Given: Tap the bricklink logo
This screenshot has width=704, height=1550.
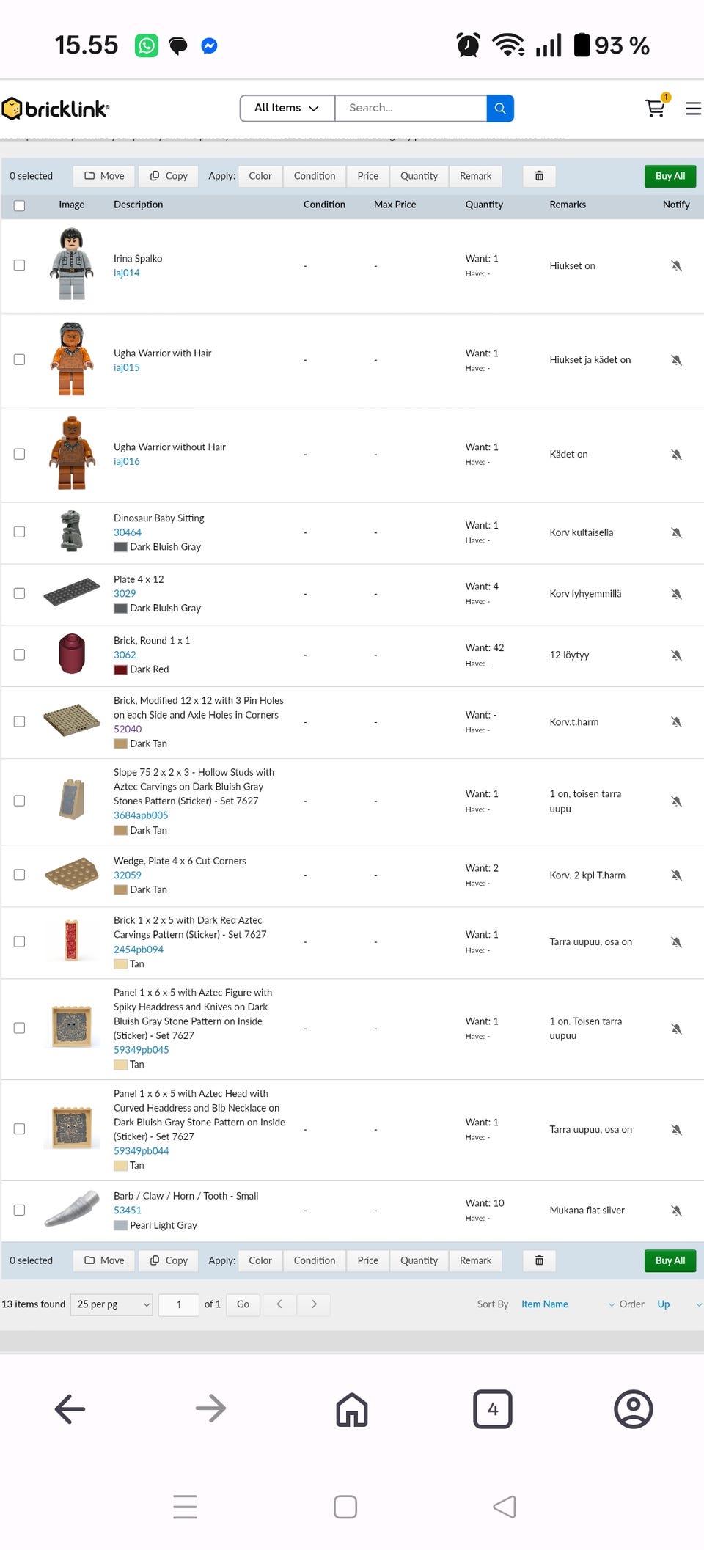Looking at the screenshot, I should click(56, 109).
